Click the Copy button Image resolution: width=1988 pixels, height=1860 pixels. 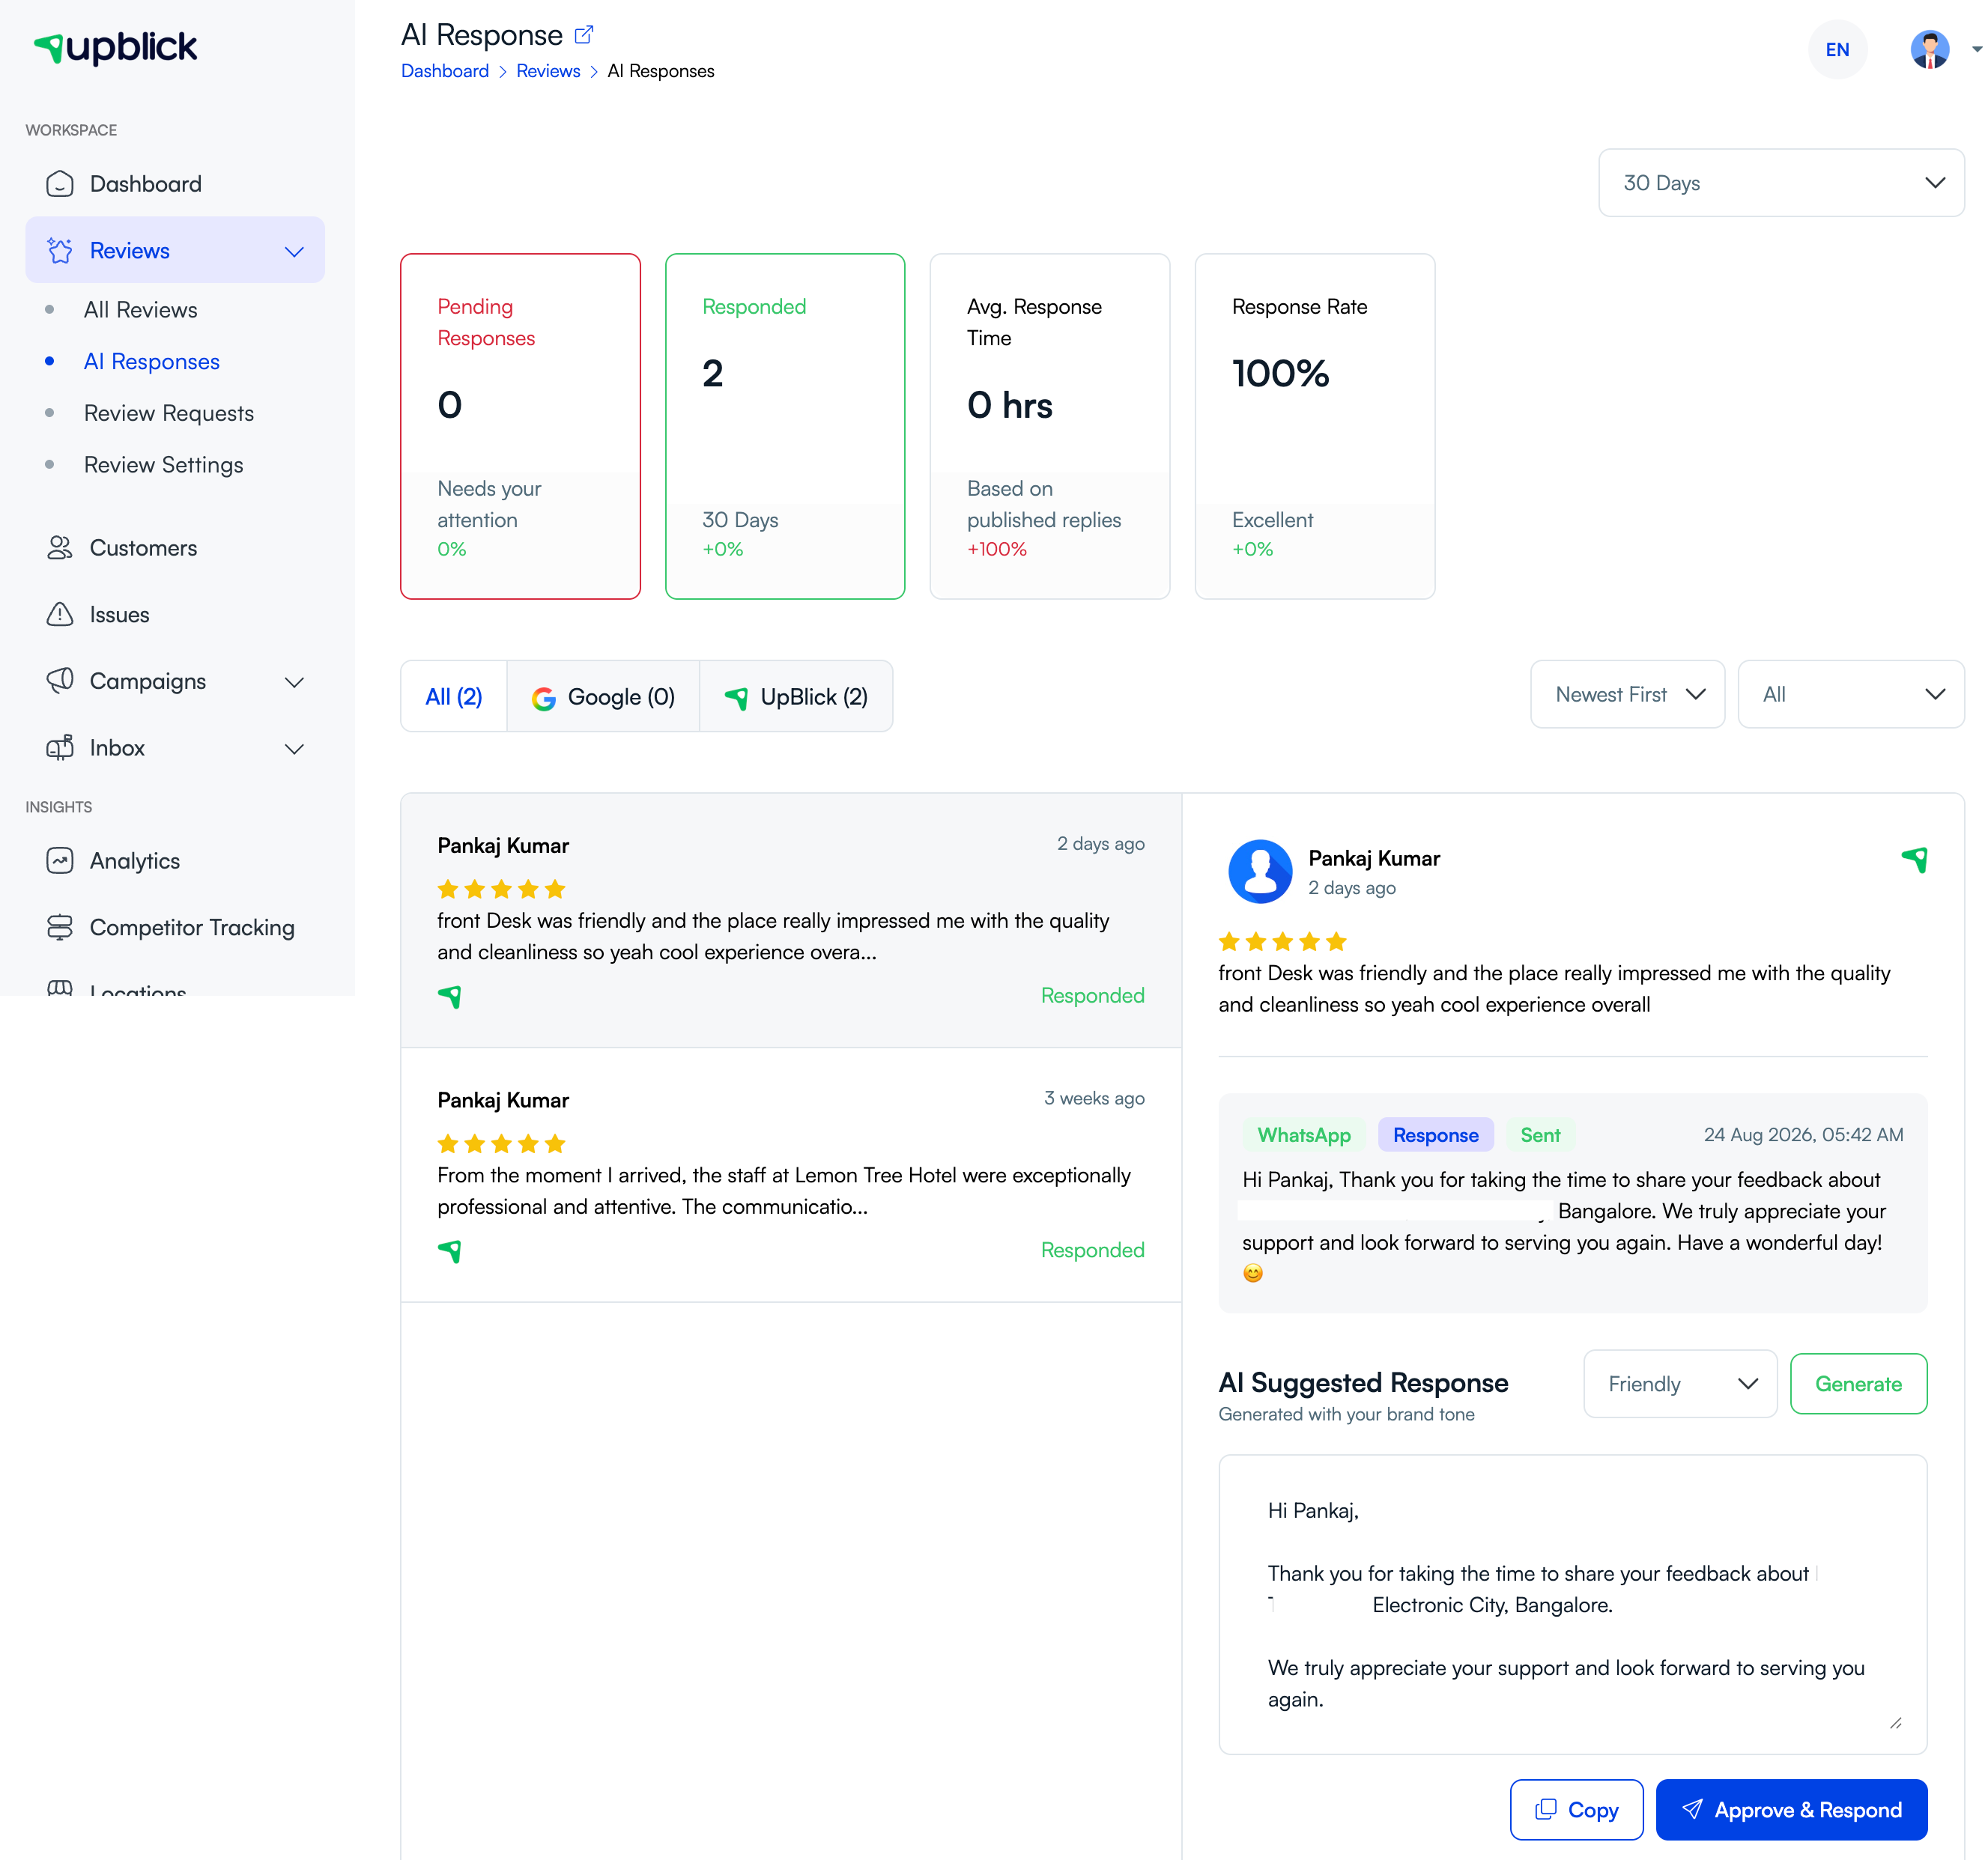[x=1576, y=1809]
